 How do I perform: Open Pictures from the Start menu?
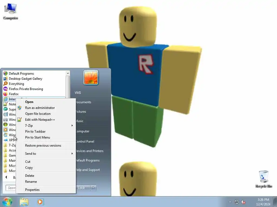pyautogui.click(x=81, y=112)
